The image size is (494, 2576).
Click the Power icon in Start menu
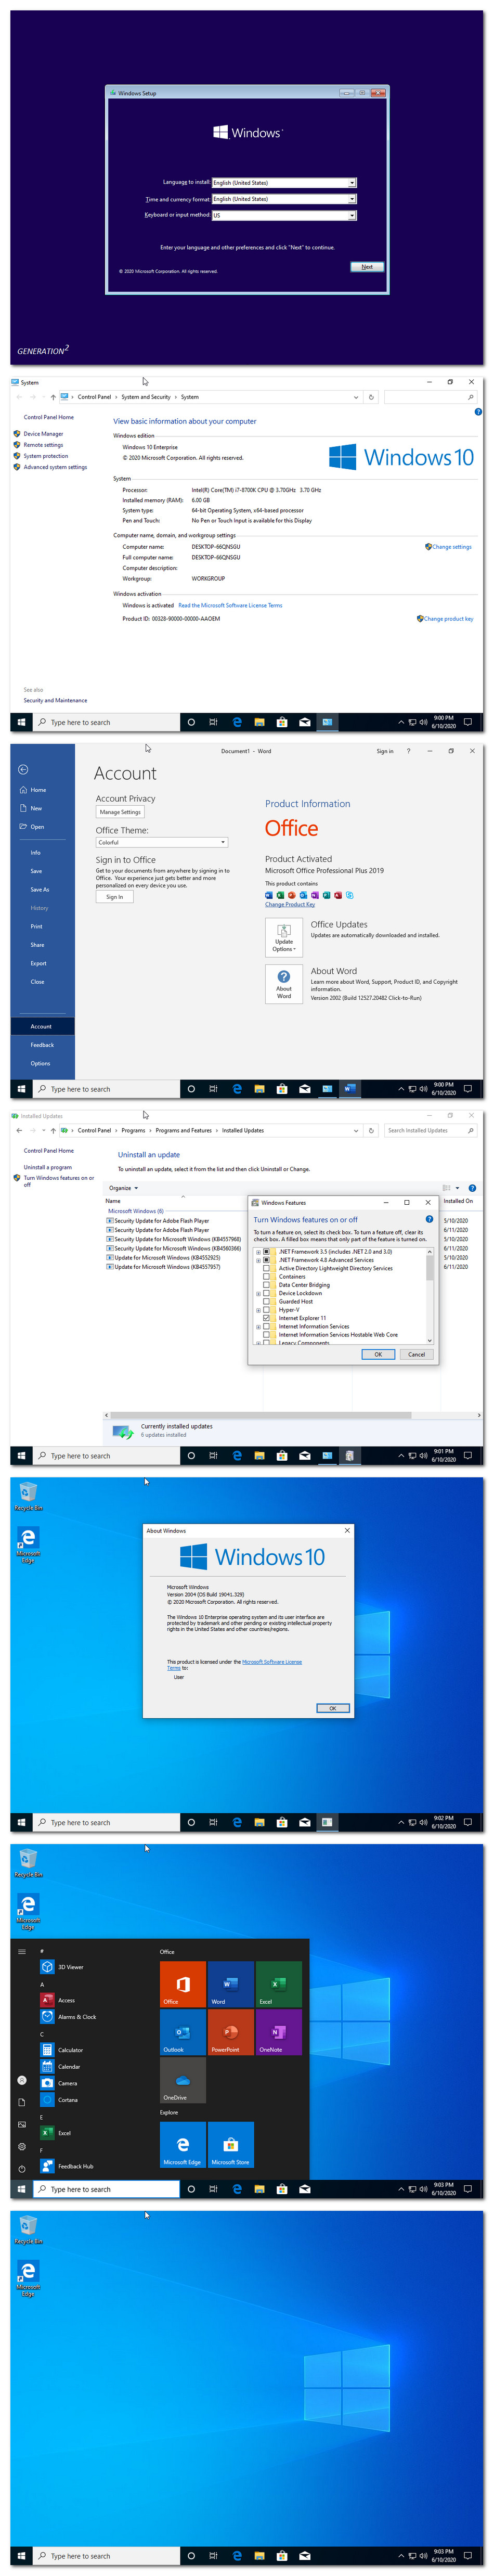coord(22,2169)
